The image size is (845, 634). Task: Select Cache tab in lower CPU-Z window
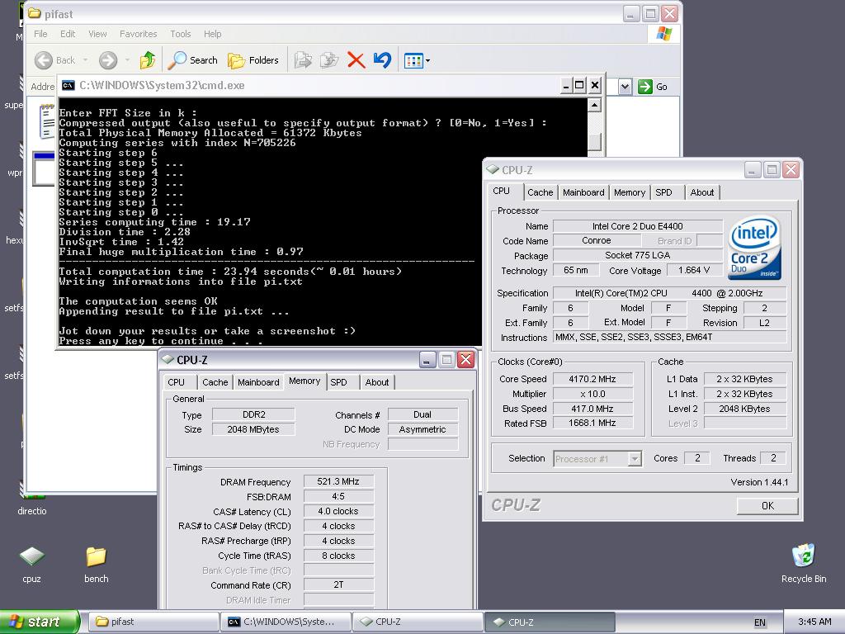[x=215, y=382]
